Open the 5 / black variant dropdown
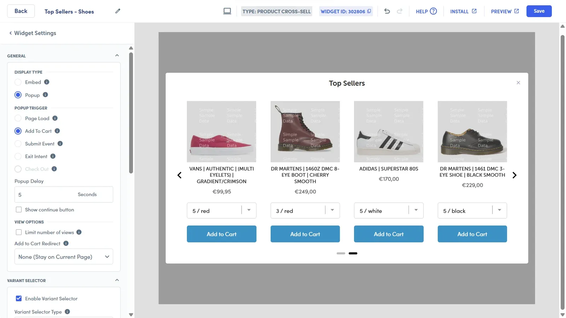This screenshot has width=566, height=318. click(472, 211)
